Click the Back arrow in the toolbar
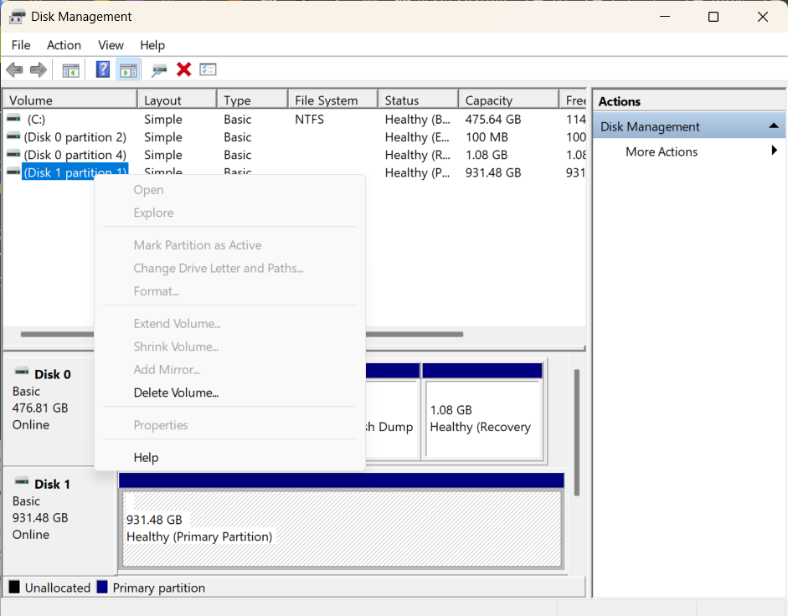 click(14, 69)
